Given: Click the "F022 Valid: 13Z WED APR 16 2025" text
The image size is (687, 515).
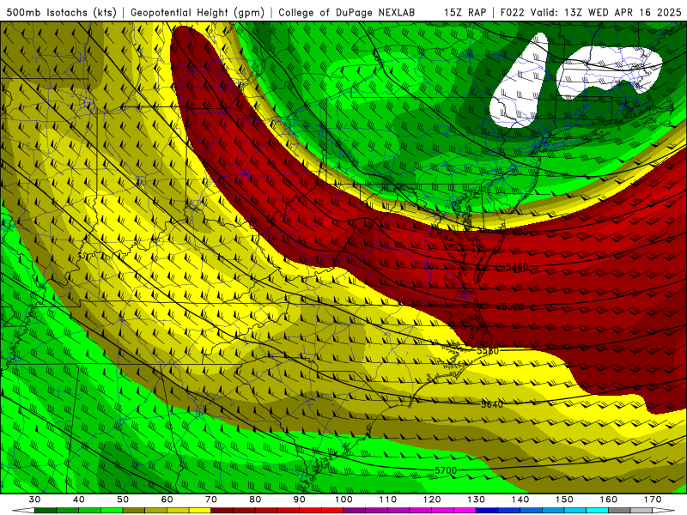Looking at the screenshot, I should [x=591, y=12].
